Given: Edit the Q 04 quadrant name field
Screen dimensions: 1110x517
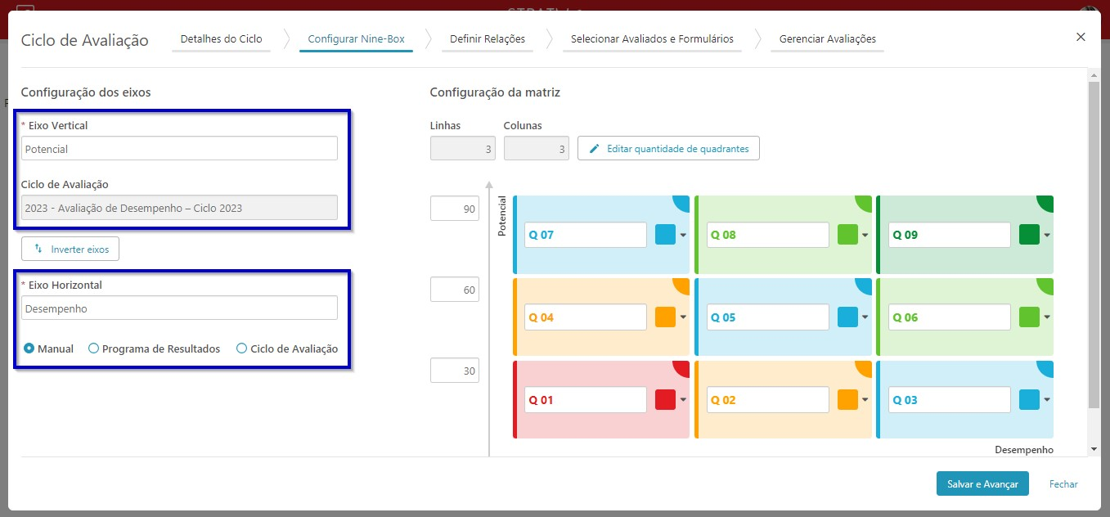Looking at the screenshot, I should (585, 317).
